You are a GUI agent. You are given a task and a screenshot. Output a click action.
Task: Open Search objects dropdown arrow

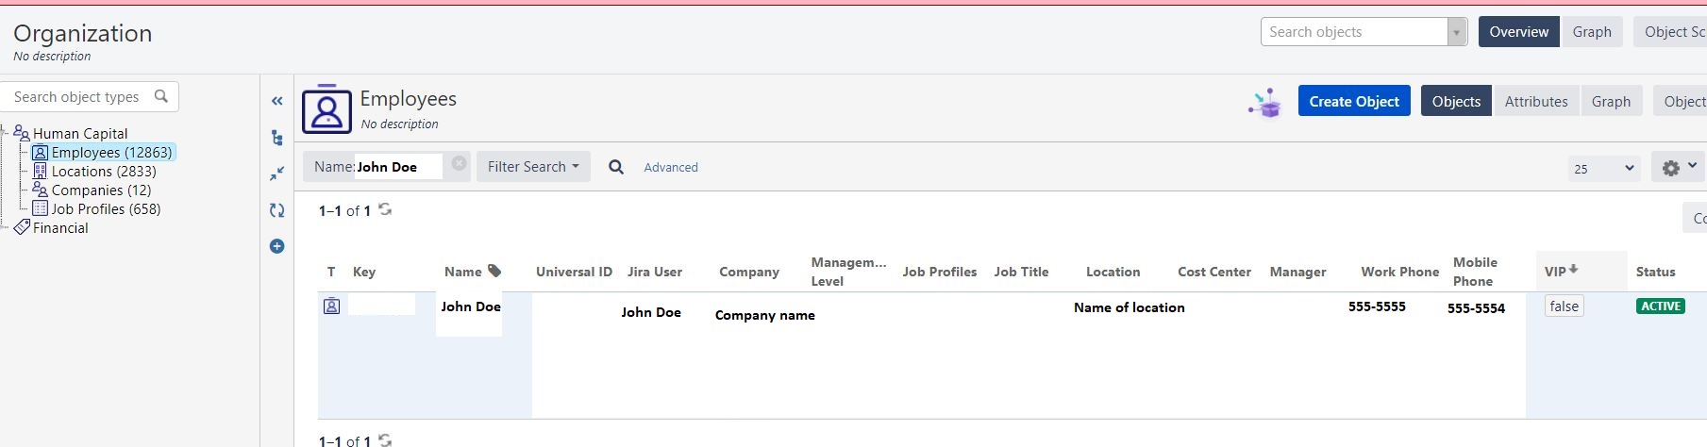coord(1457,32)
